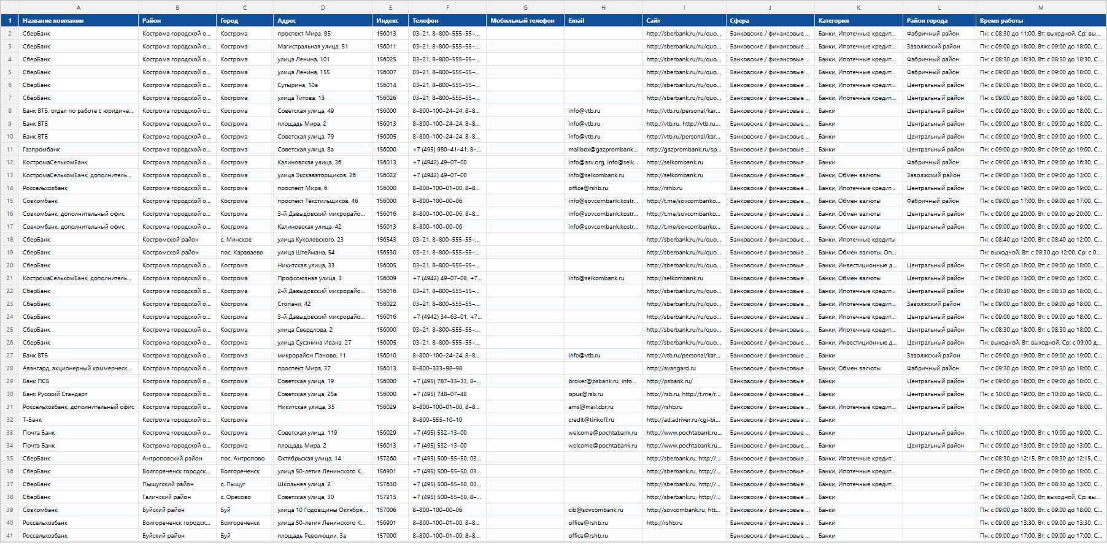
Task: Click address 'улица Куколевского, 23'
Action: coord(323,240)
